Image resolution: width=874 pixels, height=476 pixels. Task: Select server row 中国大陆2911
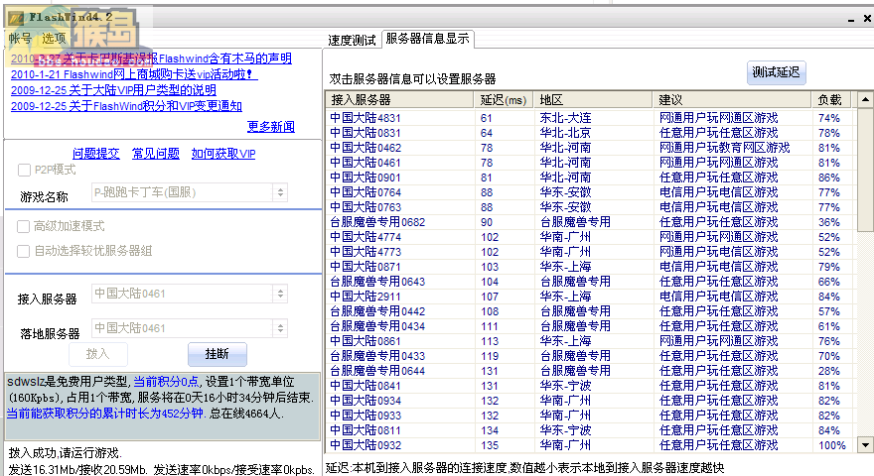590,297
